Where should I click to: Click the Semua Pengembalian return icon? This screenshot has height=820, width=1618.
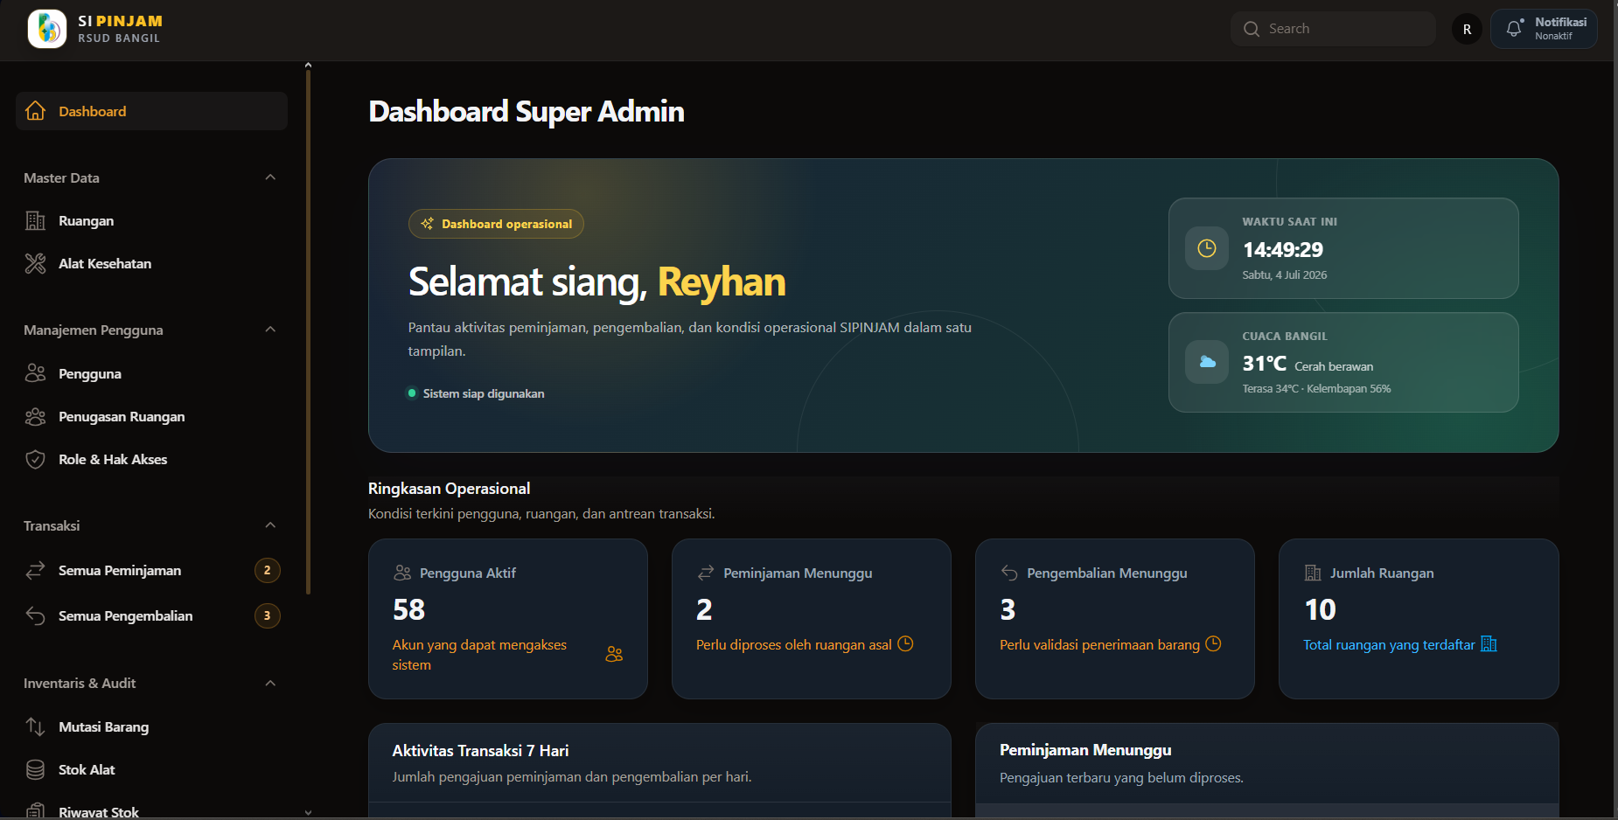[x=35, y=615]
